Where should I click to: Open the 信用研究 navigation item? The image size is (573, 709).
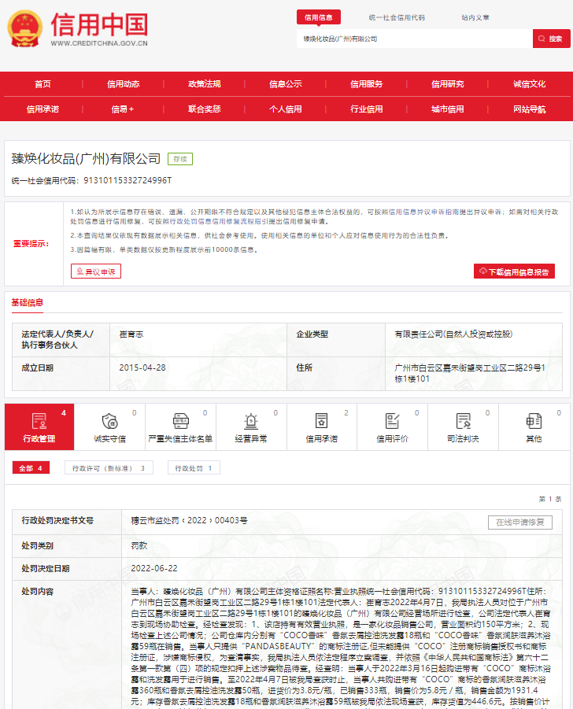pyautogui.click(x=447, y=84)
